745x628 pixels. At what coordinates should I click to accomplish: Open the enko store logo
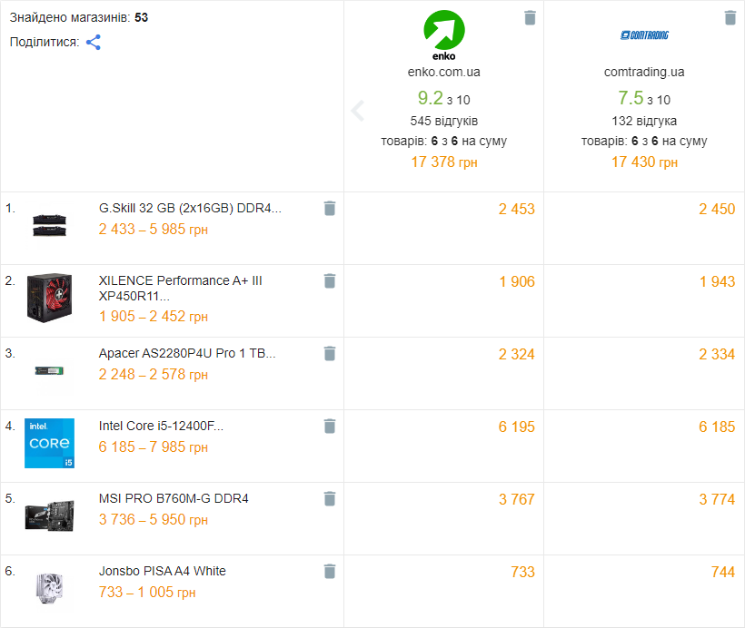point(443,35)
